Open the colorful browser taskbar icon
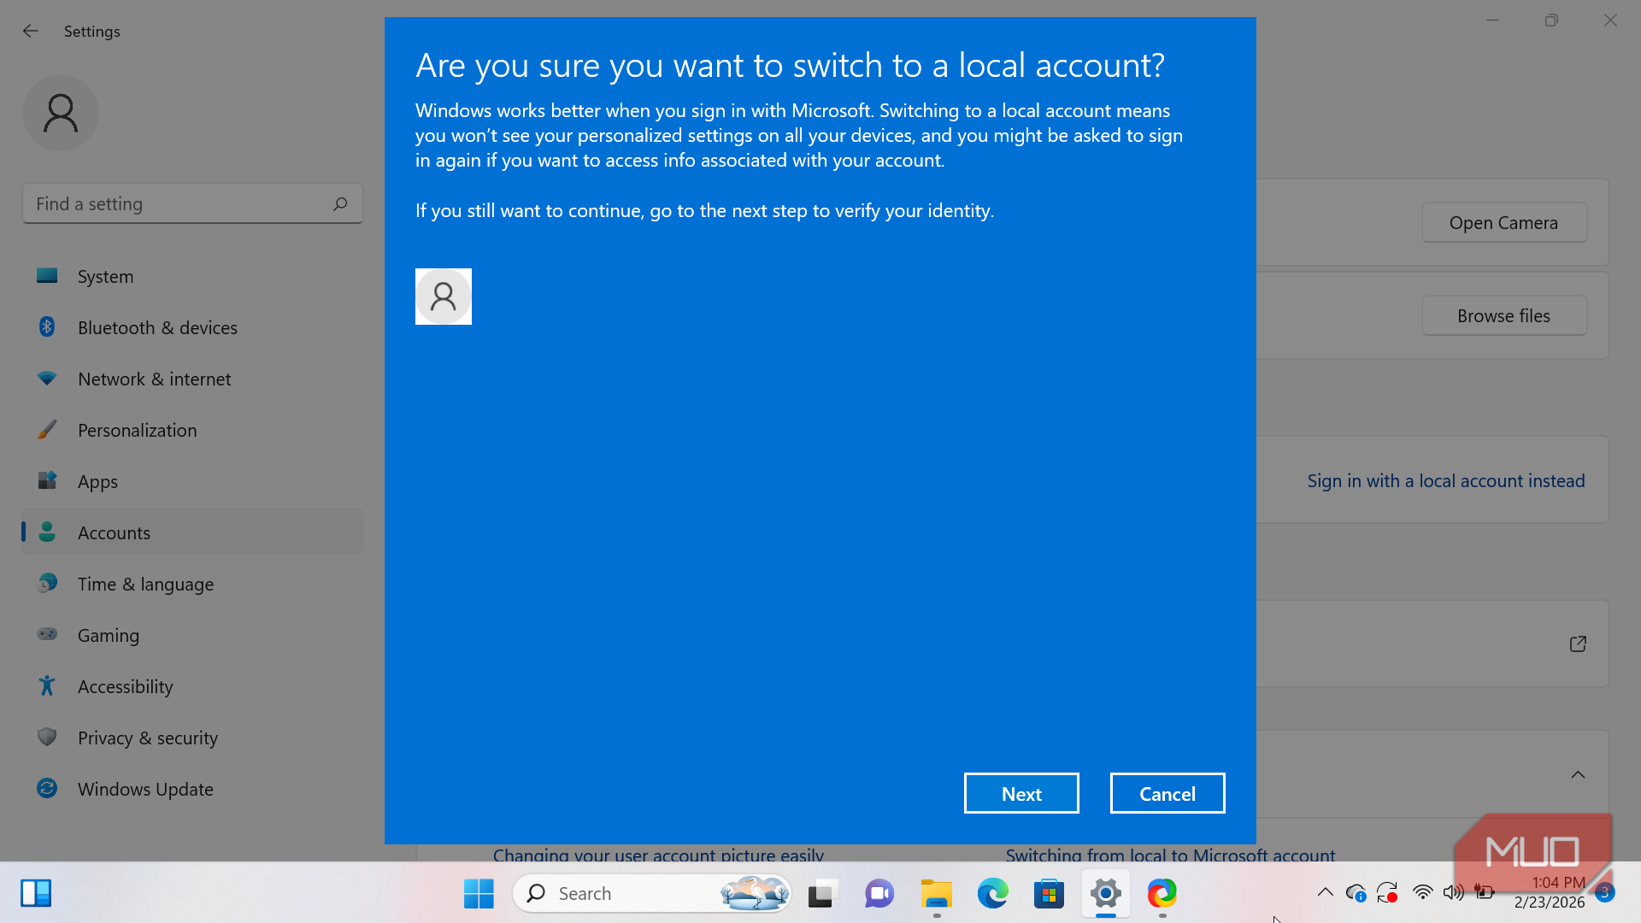This screenshot has width=1641, height=923. click(x=1162, y=893)
